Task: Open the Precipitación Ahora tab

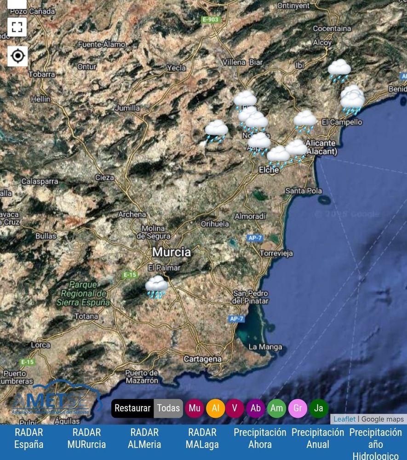Action: pyautogui.click(x=260, y=438)
